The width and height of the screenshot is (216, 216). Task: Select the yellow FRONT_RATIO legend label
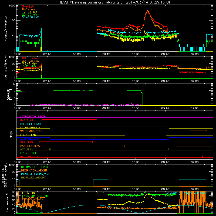pyautogui.click(x=31, y=193)
